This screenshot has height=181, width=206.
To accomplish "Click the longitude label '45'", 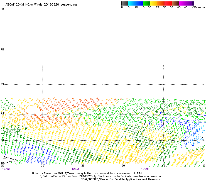I will pyautogui.click(x=204, y=165).
